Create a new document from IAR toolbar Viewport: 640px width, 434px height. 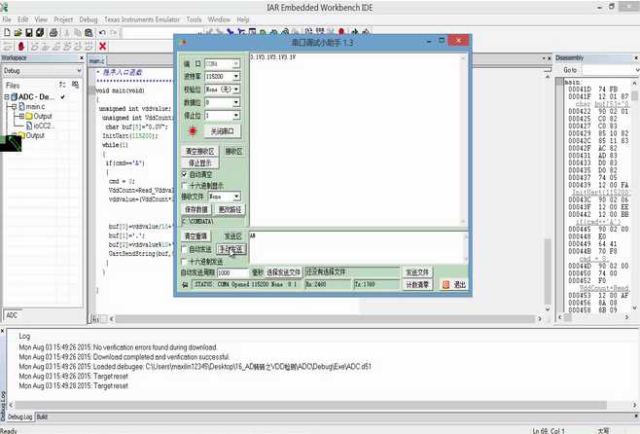pos(7,33)
